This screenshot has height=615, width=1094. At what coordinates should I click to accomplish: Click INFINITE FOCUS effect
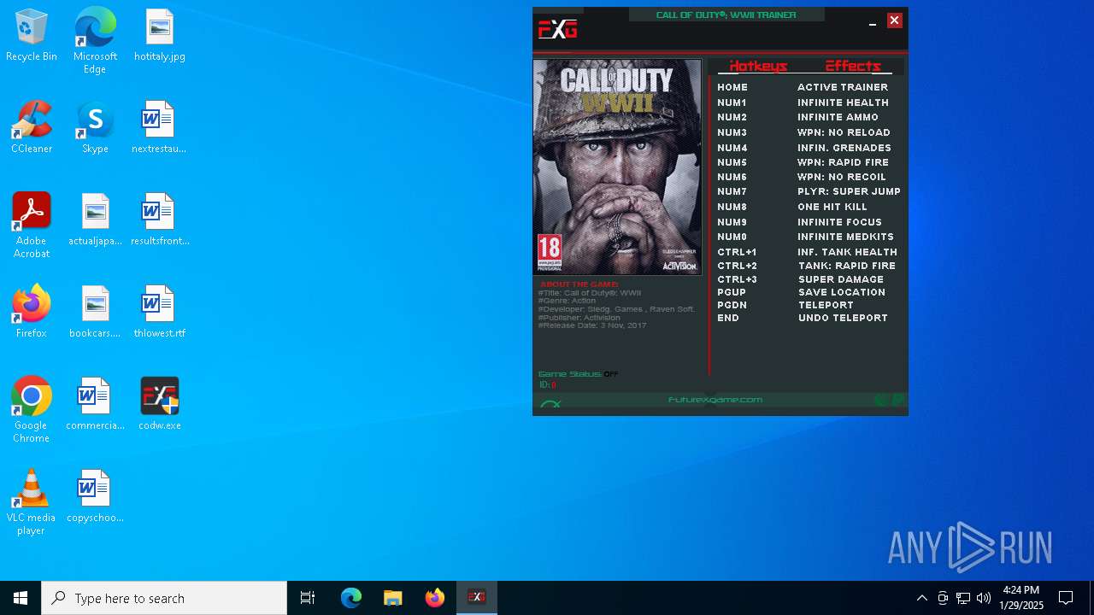point(840,222)
